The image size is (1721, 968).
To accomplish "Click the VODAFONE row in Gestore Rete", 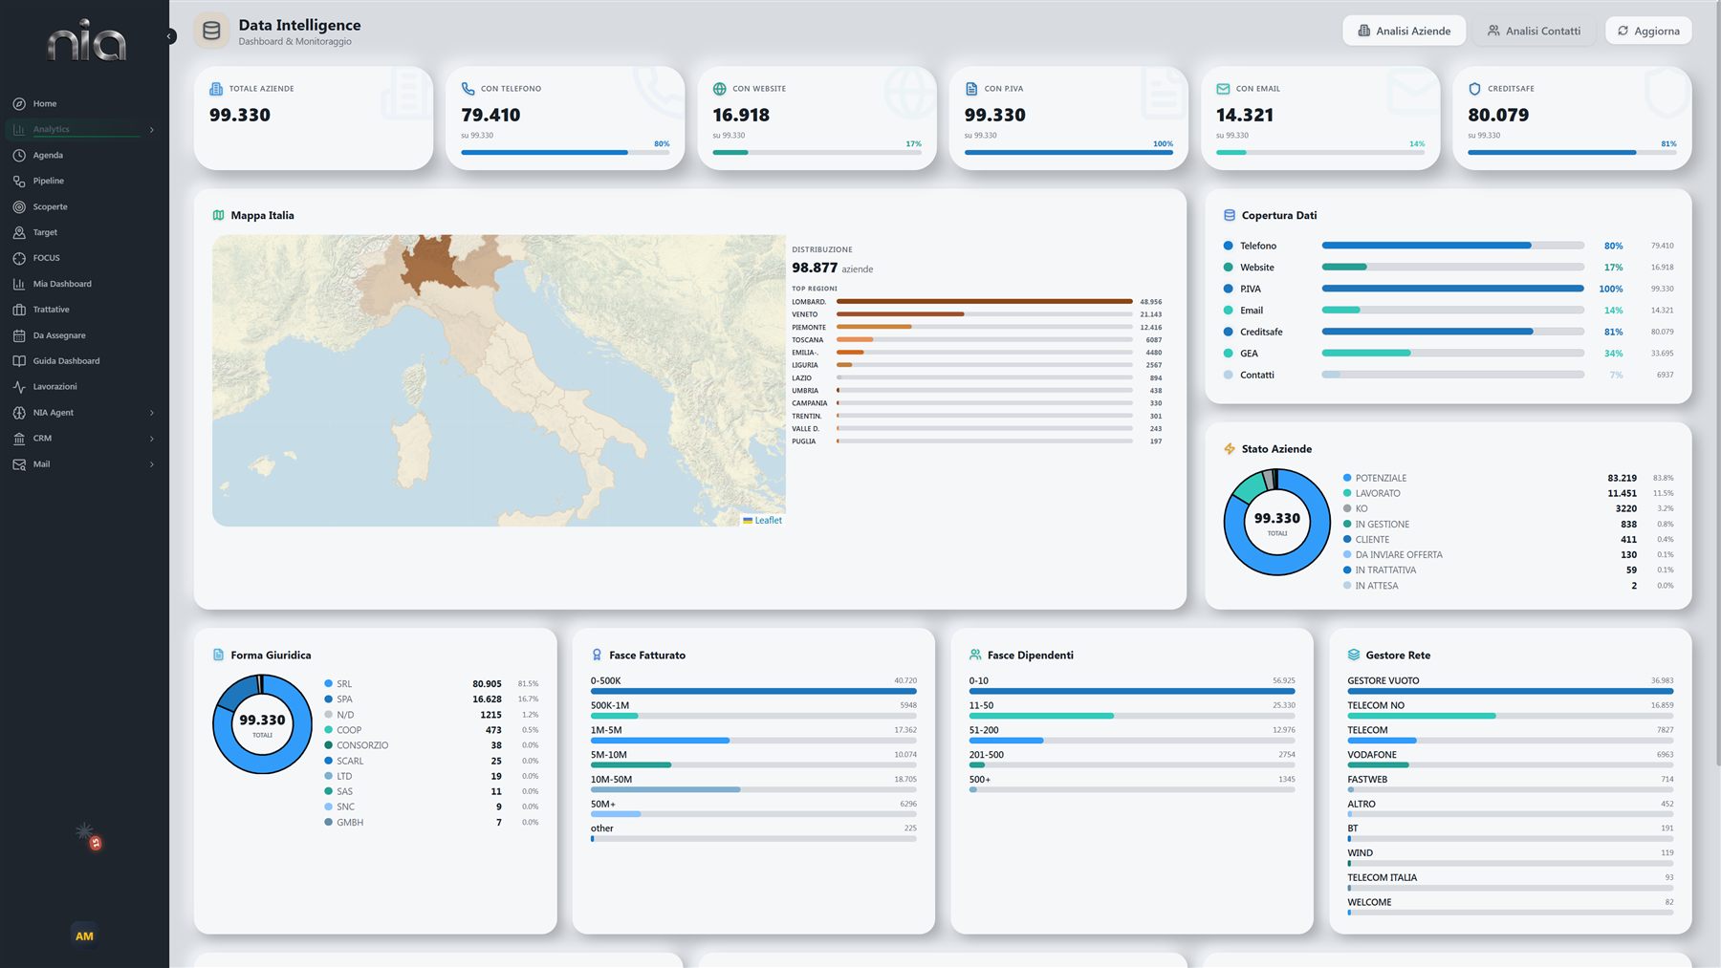I will tap(1510, 760).
